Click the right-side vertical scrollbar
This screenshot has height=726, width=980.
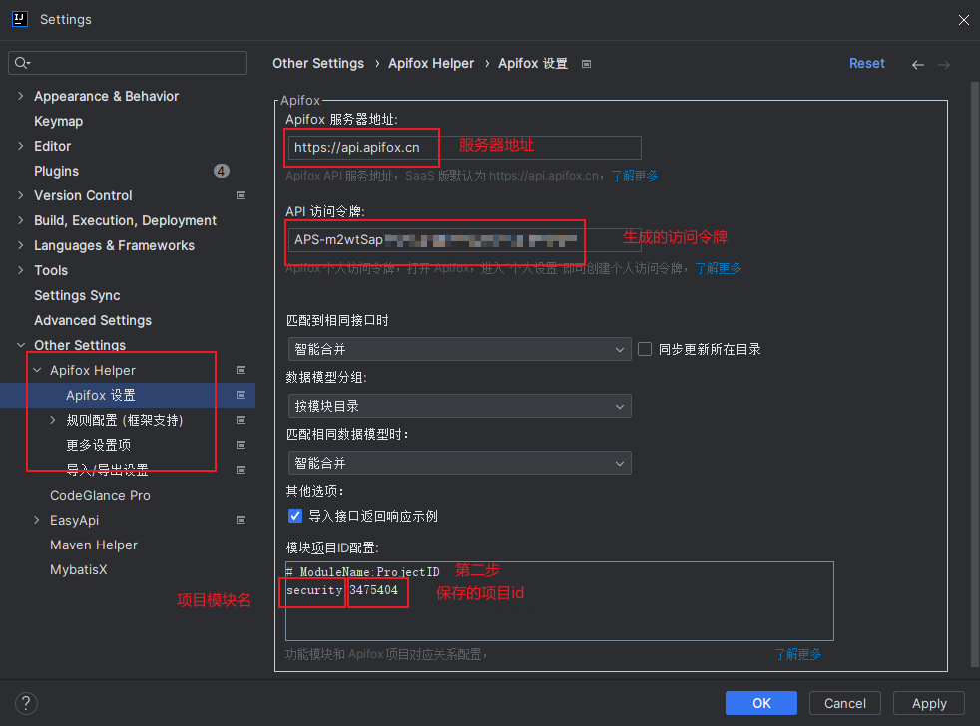(x=975, y=375)
